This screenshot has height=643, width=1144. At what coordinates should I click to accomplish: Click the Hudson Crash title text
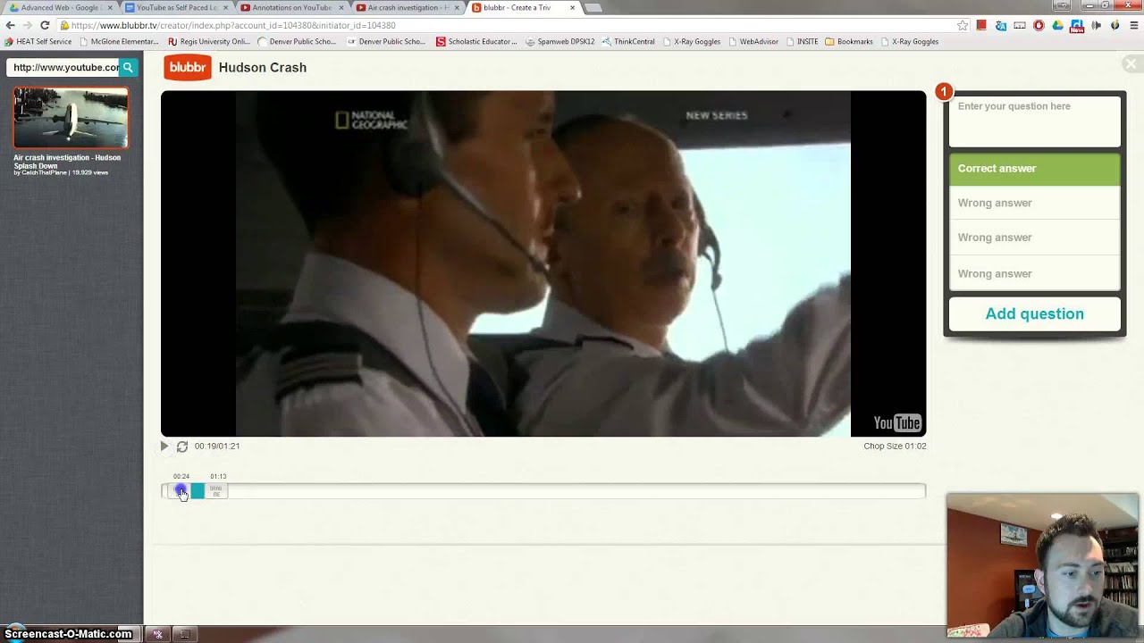click(x=263, y=67)
